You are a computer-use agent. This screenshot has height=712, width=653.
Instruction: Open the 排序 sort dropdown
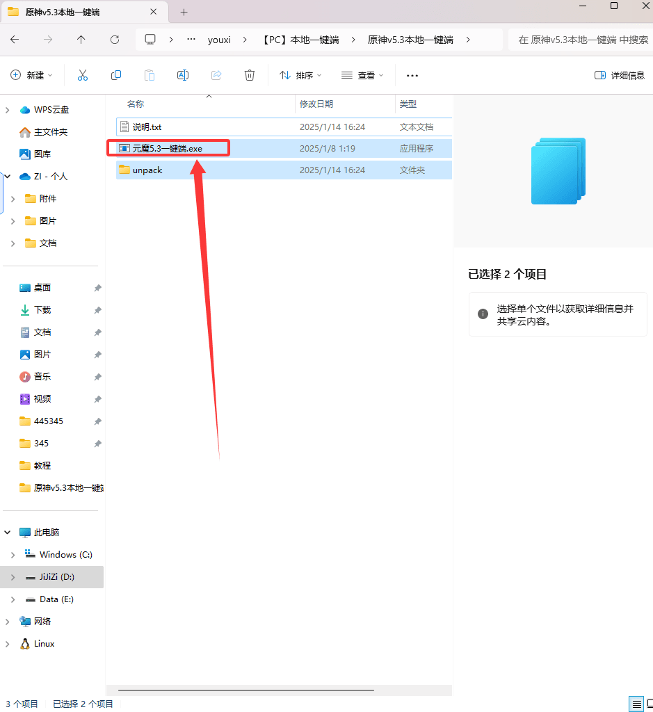[300, 75]
